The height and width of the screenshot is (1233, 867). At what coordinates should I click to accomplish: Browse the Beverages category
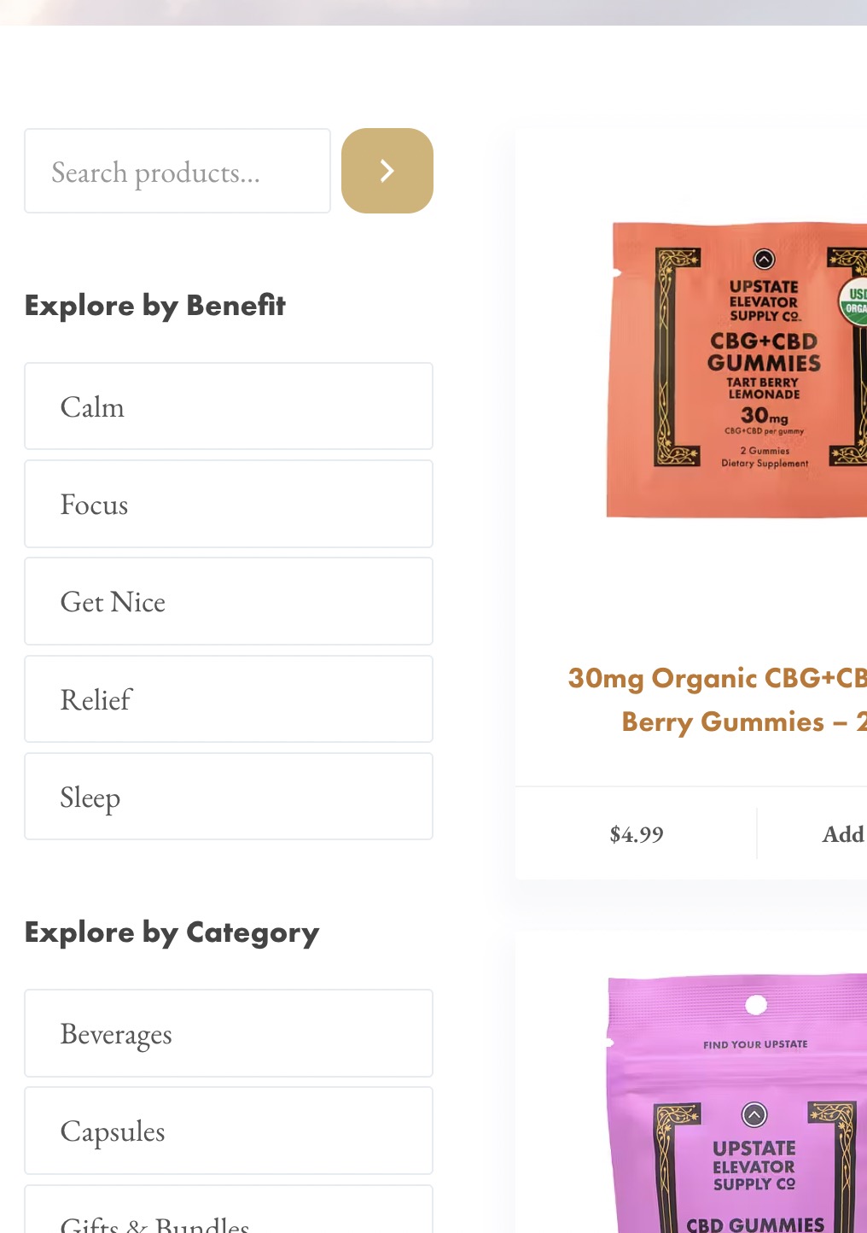click(229, 1033)
